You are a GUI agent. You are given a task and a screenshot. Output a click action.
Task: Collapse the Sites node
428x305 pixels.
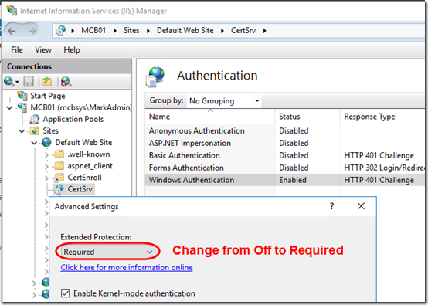(22, 131)
